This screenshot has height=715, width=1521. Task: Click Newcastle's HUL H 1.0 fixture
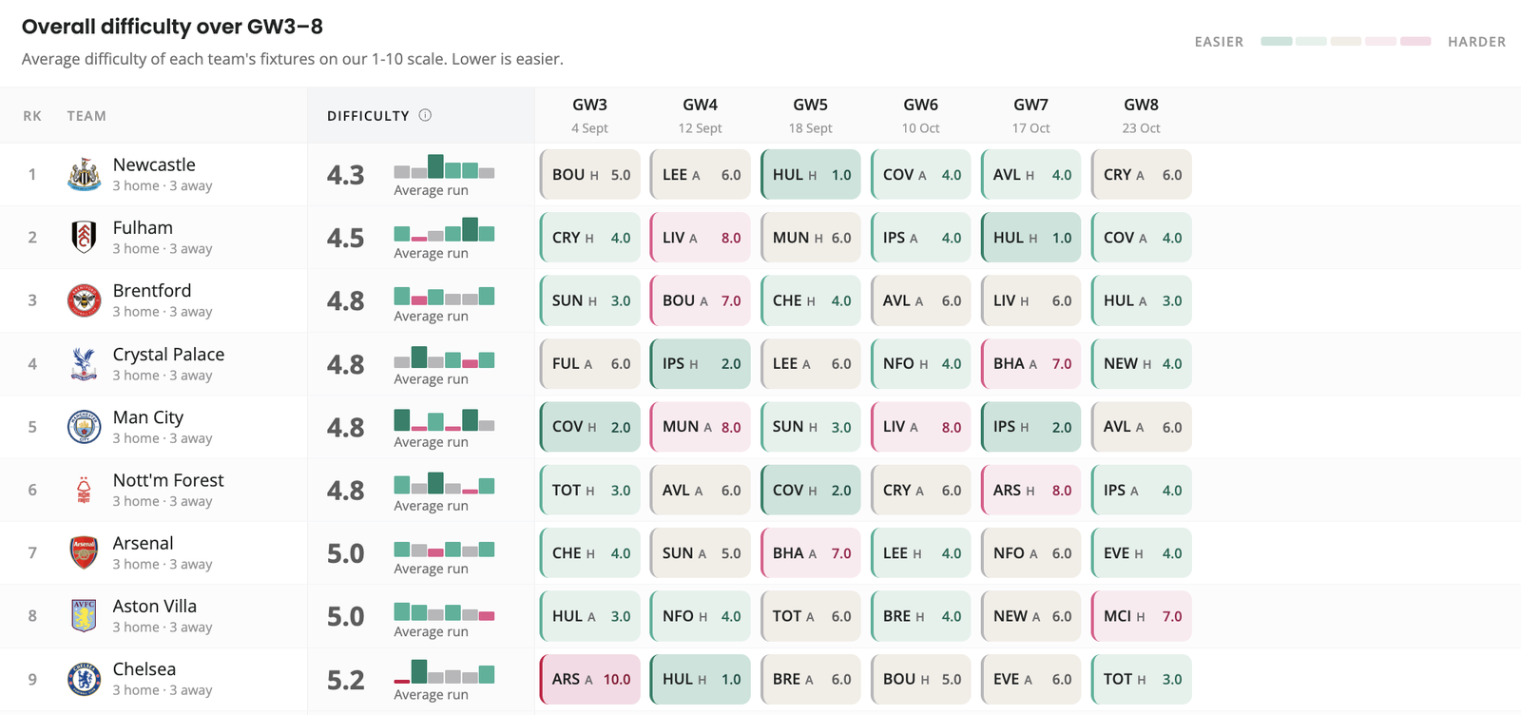[811, 174]
